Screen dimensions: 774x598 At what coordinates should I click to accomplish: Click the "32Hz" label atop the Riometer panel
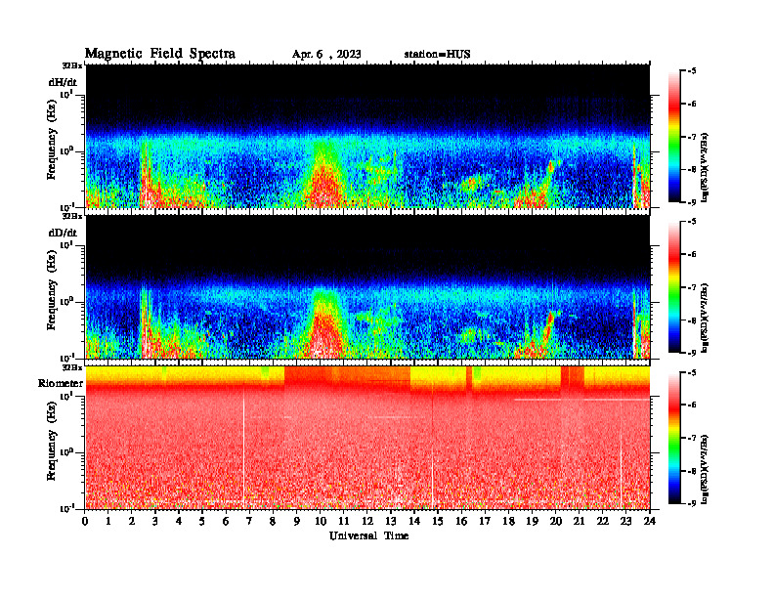72,367
